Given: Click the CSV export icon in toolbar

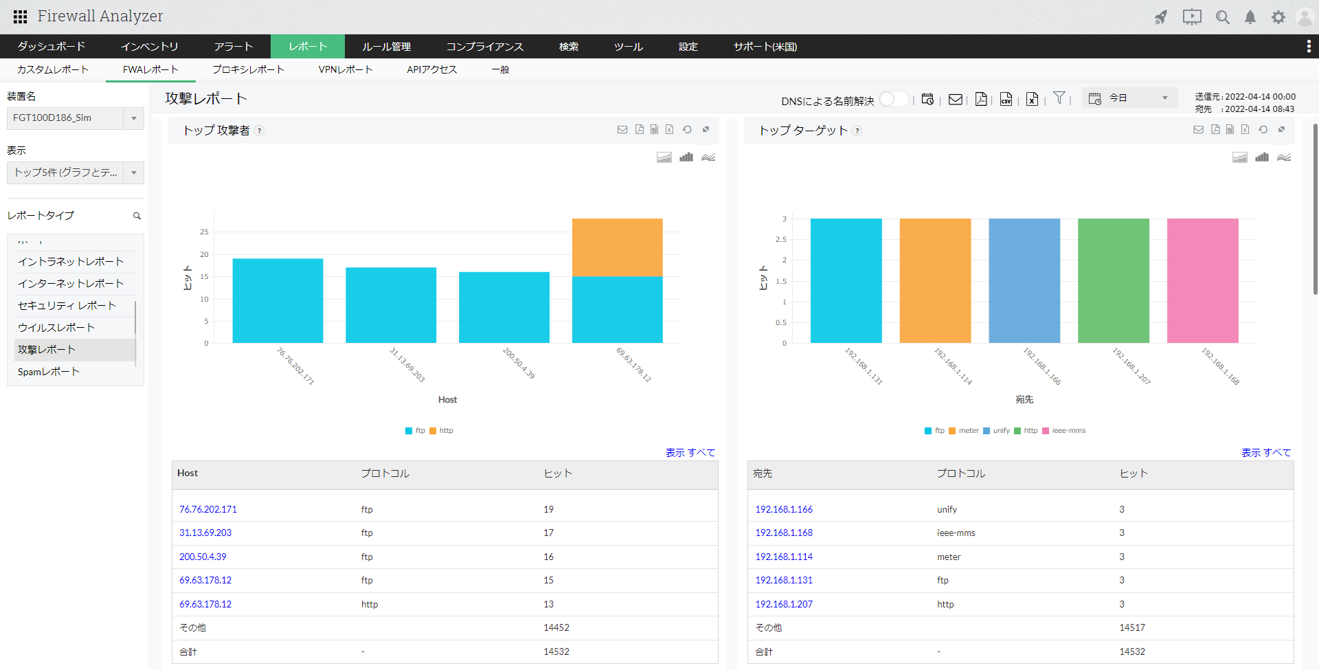Looking at the screenshot, I should pos(1006,100).
